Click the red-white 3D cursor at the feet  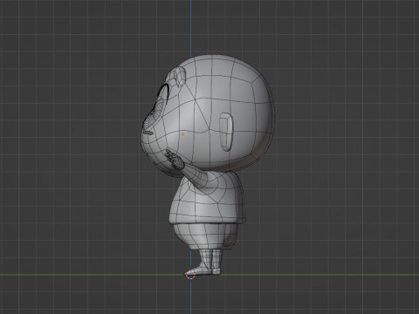(190, 275)
